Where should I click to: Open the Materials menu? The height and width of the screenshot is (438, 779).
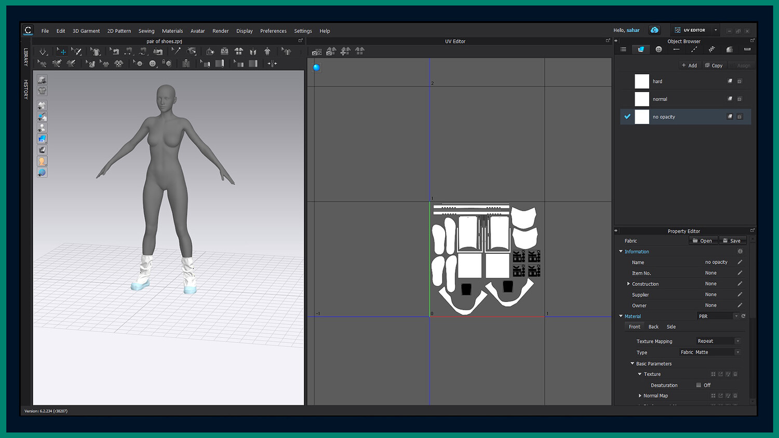tap(172, 31)
